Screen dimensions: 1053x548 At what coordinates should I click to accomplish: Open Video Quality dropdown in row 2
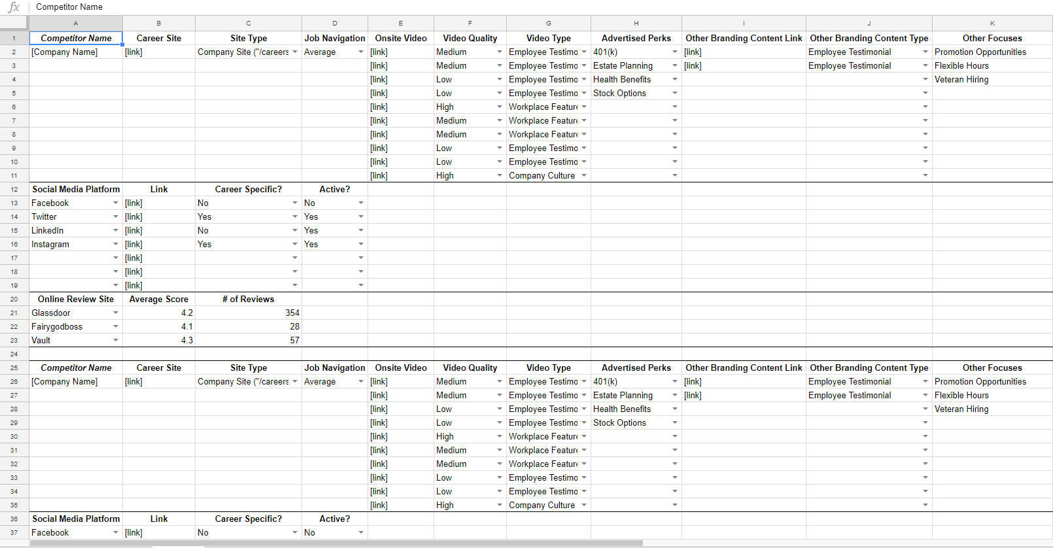coord(500,52)
